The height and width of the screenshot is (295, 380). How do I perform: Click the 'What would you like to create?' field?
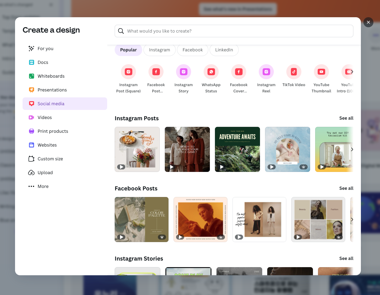234,31
